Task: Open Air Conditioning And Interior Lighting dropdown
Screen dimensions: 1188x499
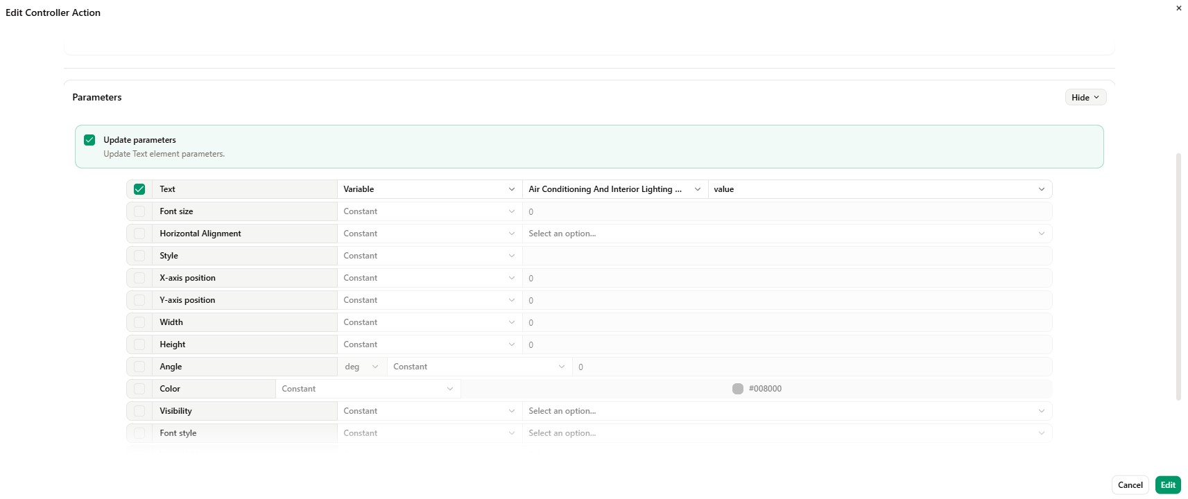Action: 614,189
